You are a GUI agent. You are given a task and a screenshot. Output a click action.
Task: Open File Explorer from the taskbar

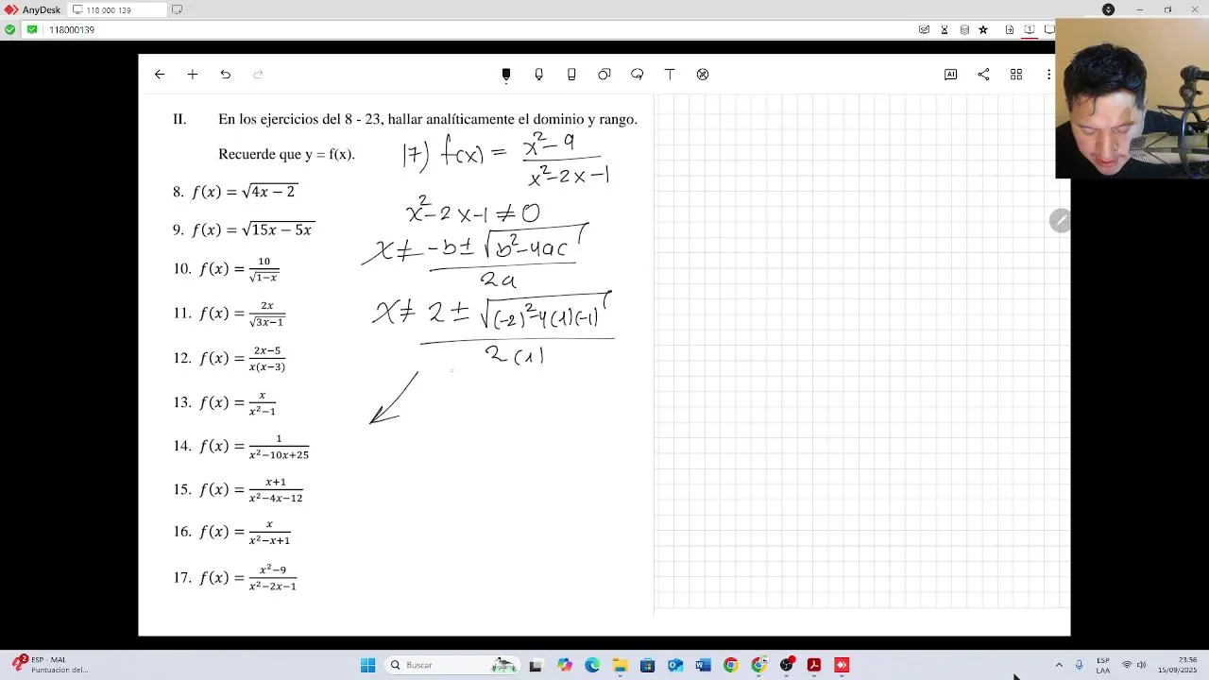click(620, 665)
